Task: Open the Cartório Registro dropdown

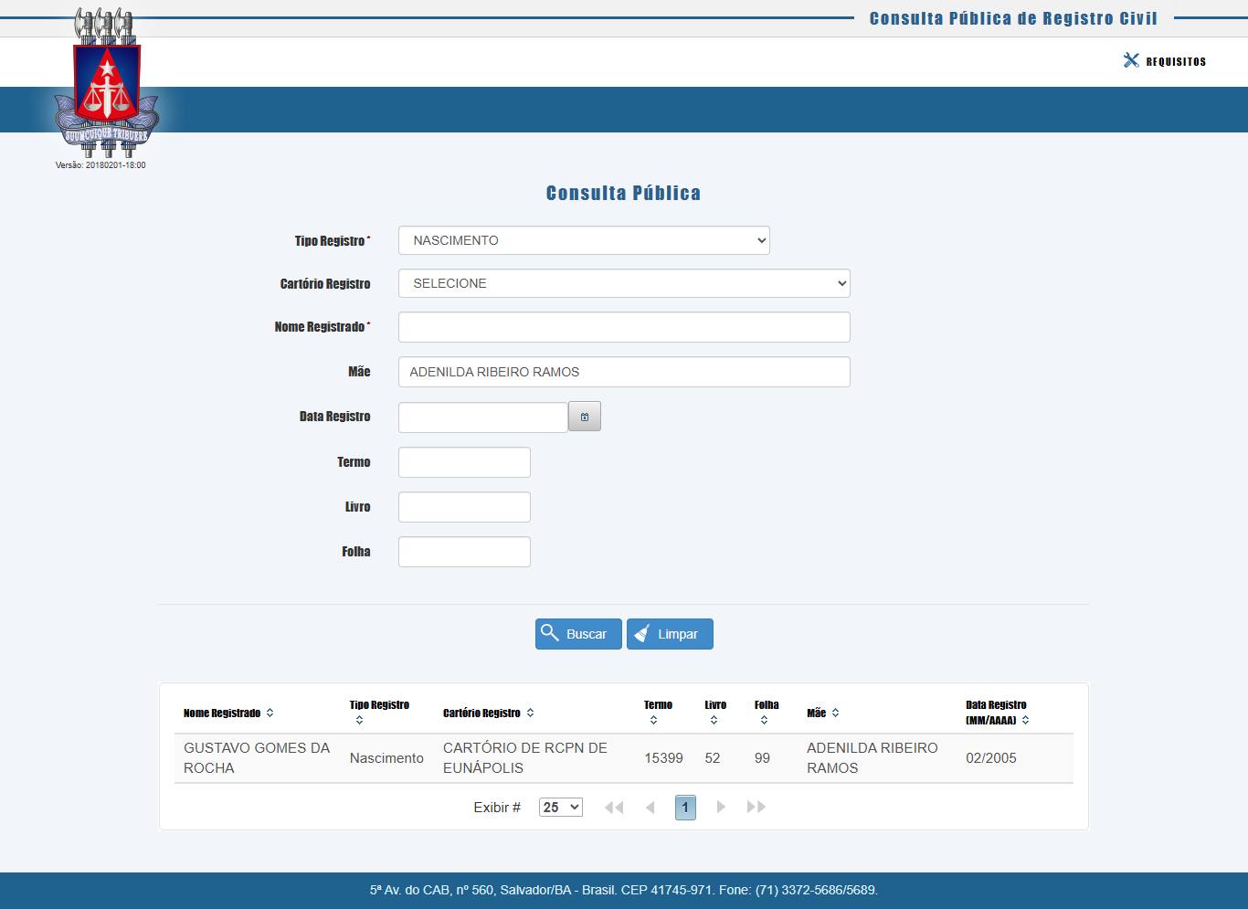Action: [x=624, y=283]
